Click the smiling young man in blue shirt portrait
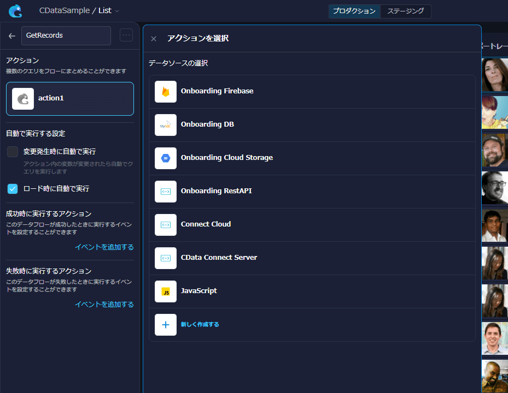 (x=495, y=338)
